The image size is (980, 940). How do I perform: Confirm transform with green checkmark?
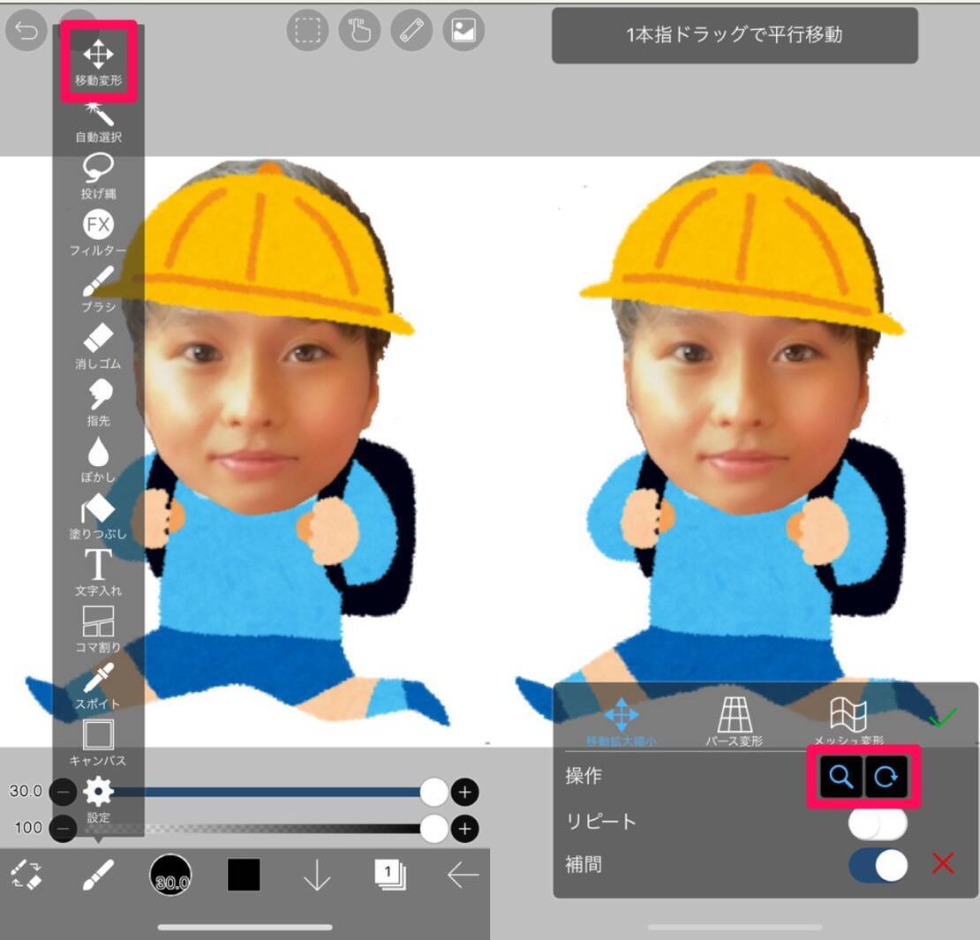[943, 718]
